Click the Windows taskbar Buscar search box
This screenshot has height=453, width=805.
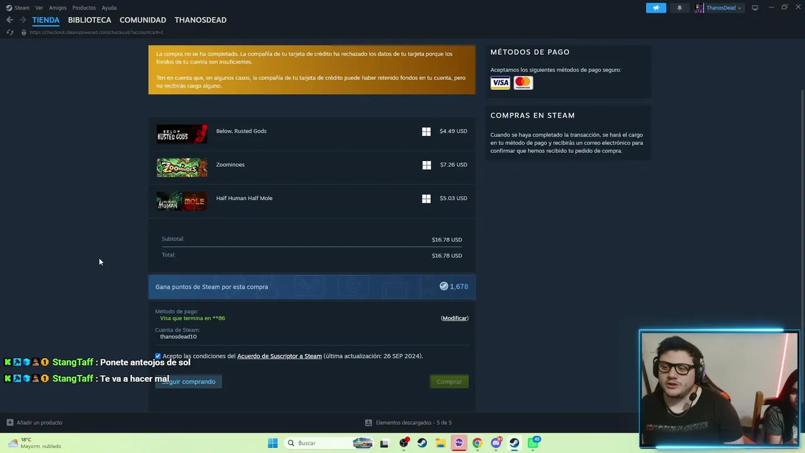coord(330,443)
